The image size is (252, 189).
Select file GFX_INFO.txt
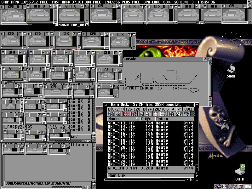point(151,168)
